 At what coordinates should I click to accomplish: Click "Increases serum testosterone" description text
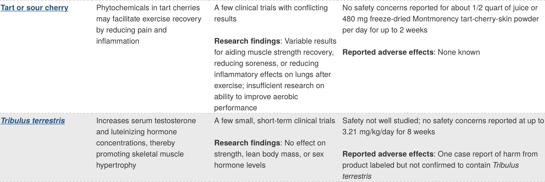[146, 121]
